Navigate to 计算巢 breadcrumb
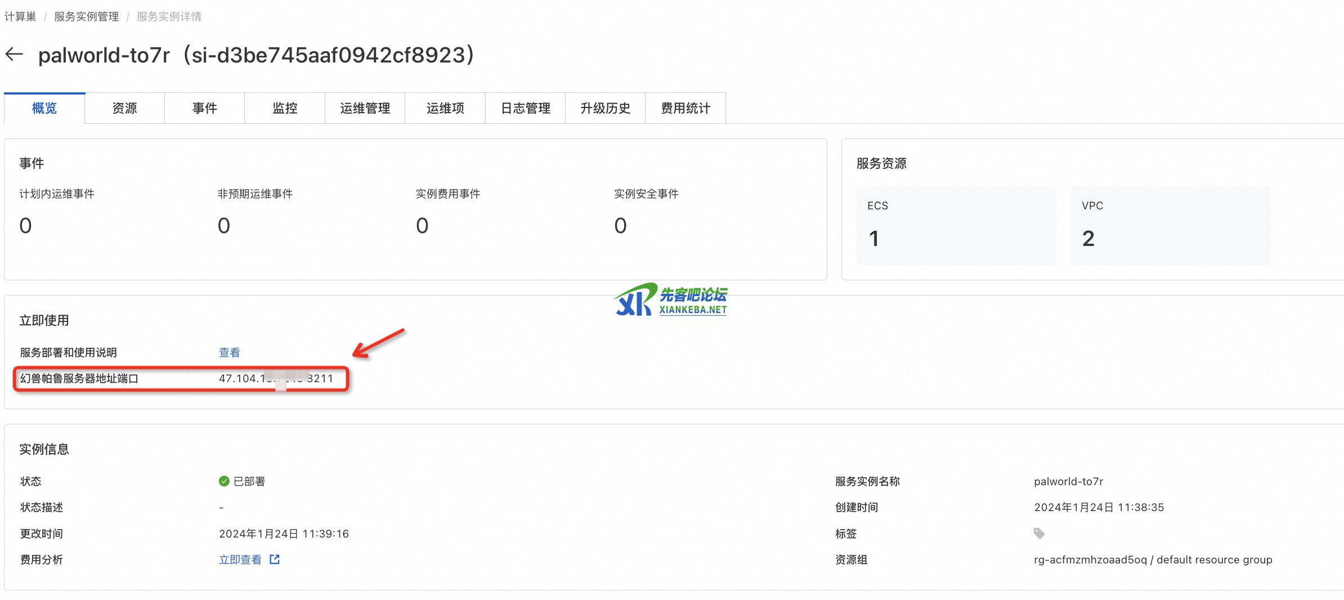The height and width of the screenshot is (600, 1344). pos(20,17)
